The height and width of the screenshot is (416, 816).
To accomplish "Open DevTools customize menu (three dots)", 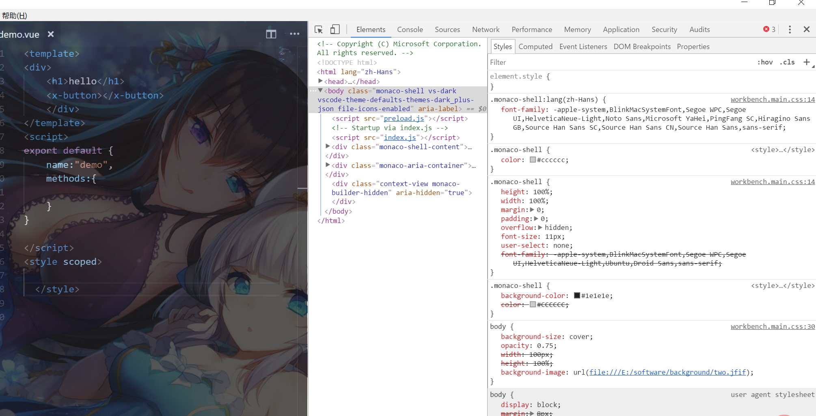I will (790, 30).
